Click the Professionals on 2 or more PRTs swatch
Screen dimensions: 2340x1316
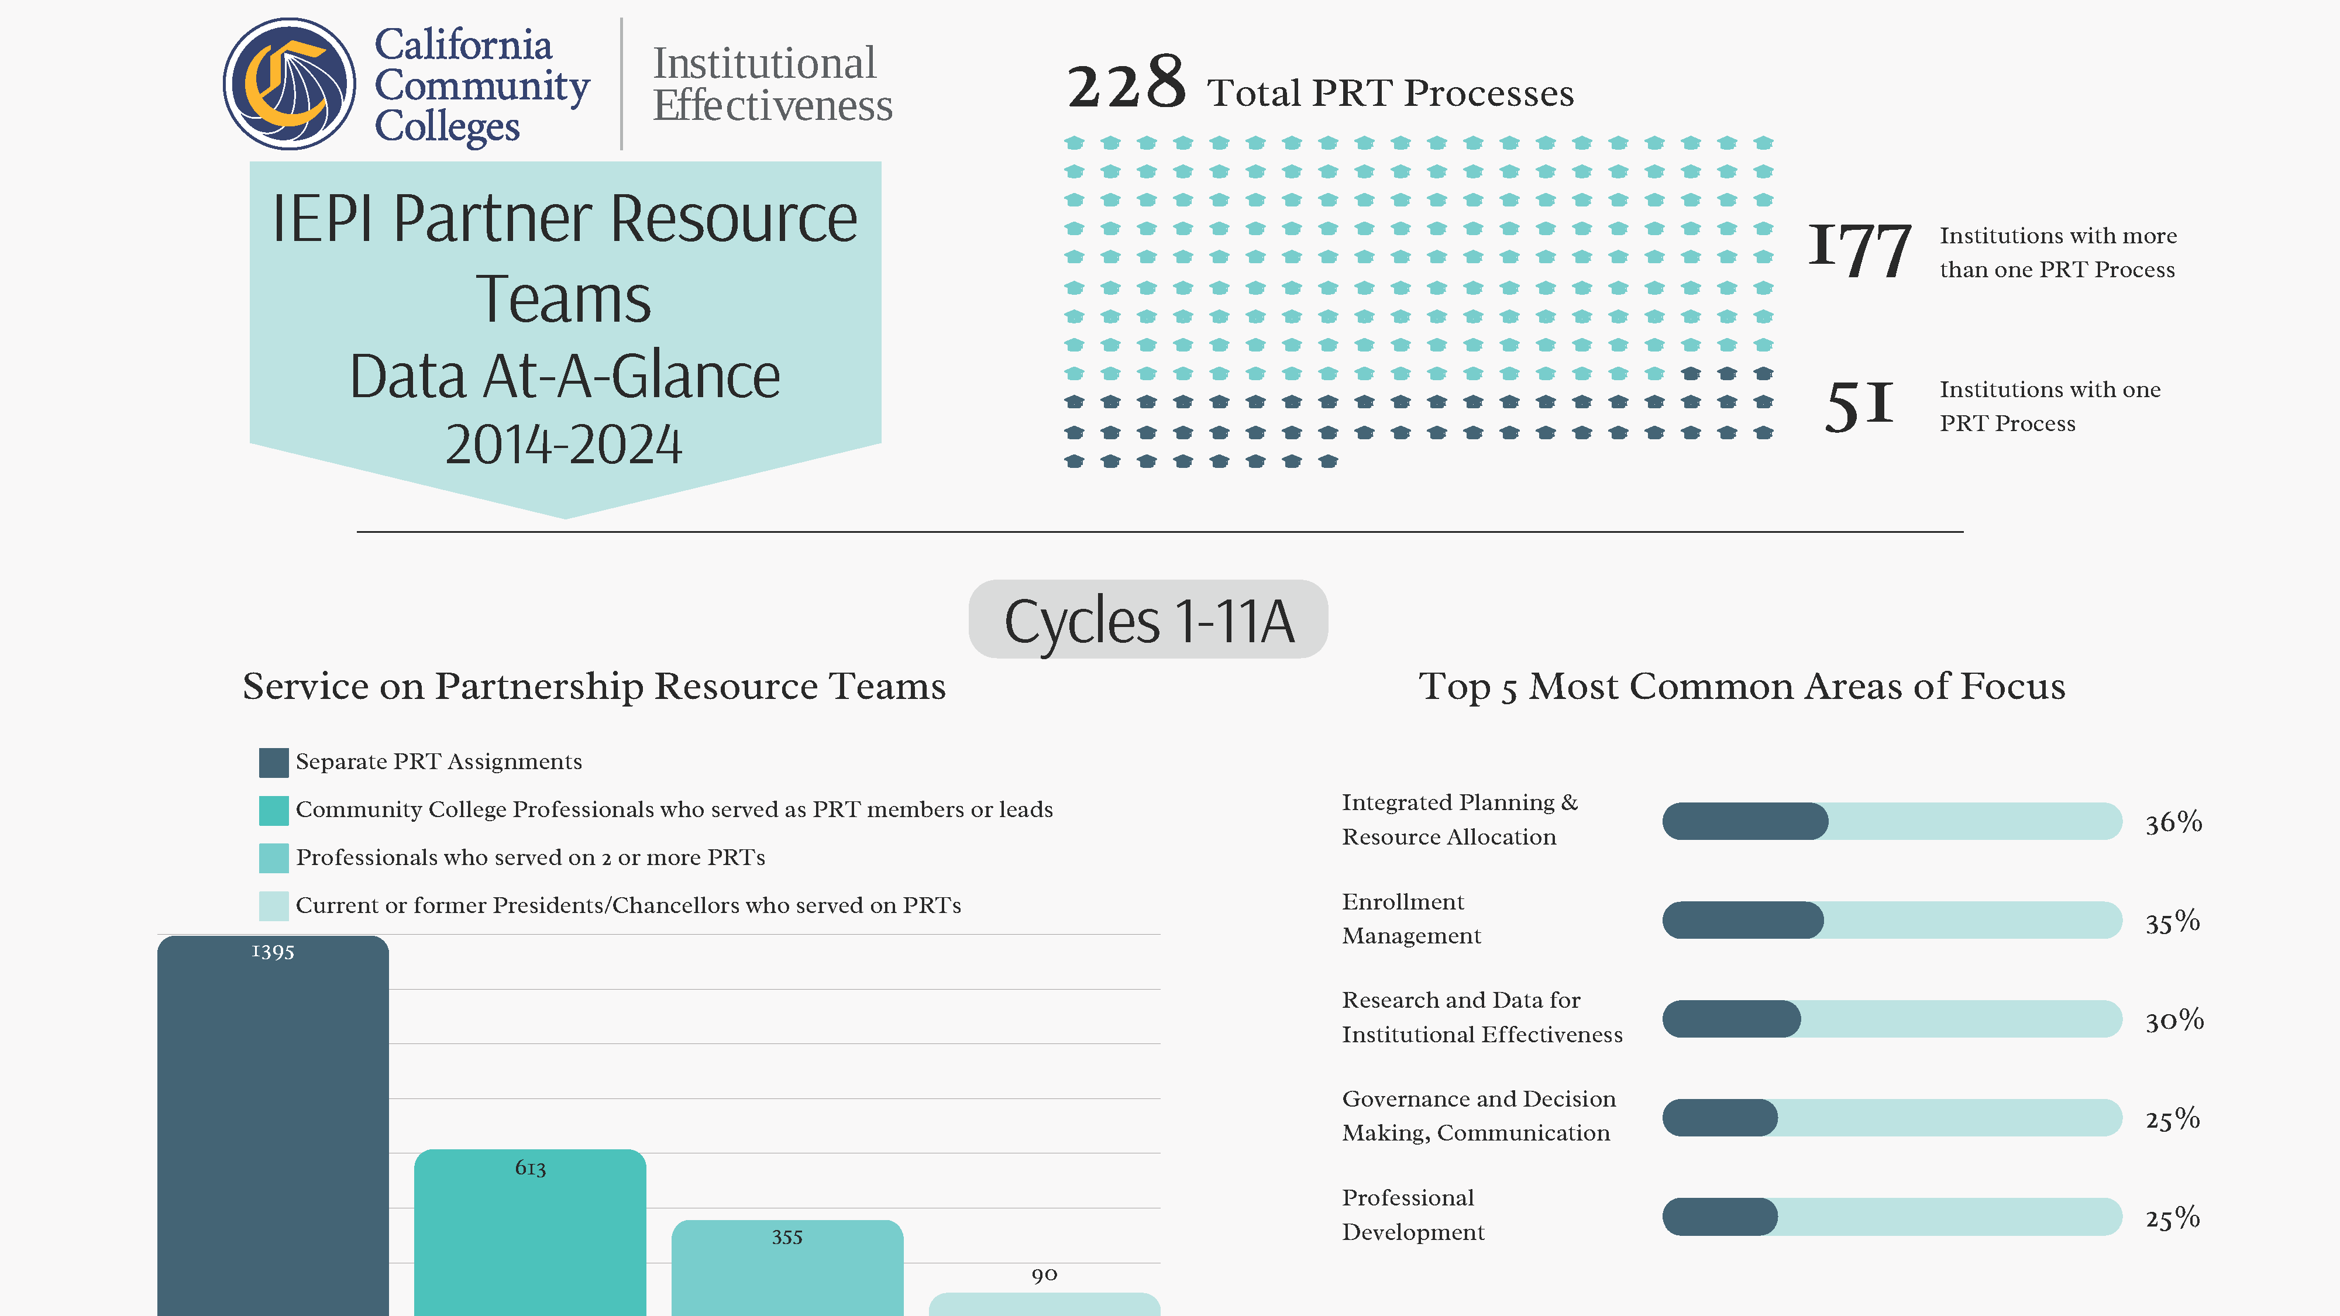(273, 858)
